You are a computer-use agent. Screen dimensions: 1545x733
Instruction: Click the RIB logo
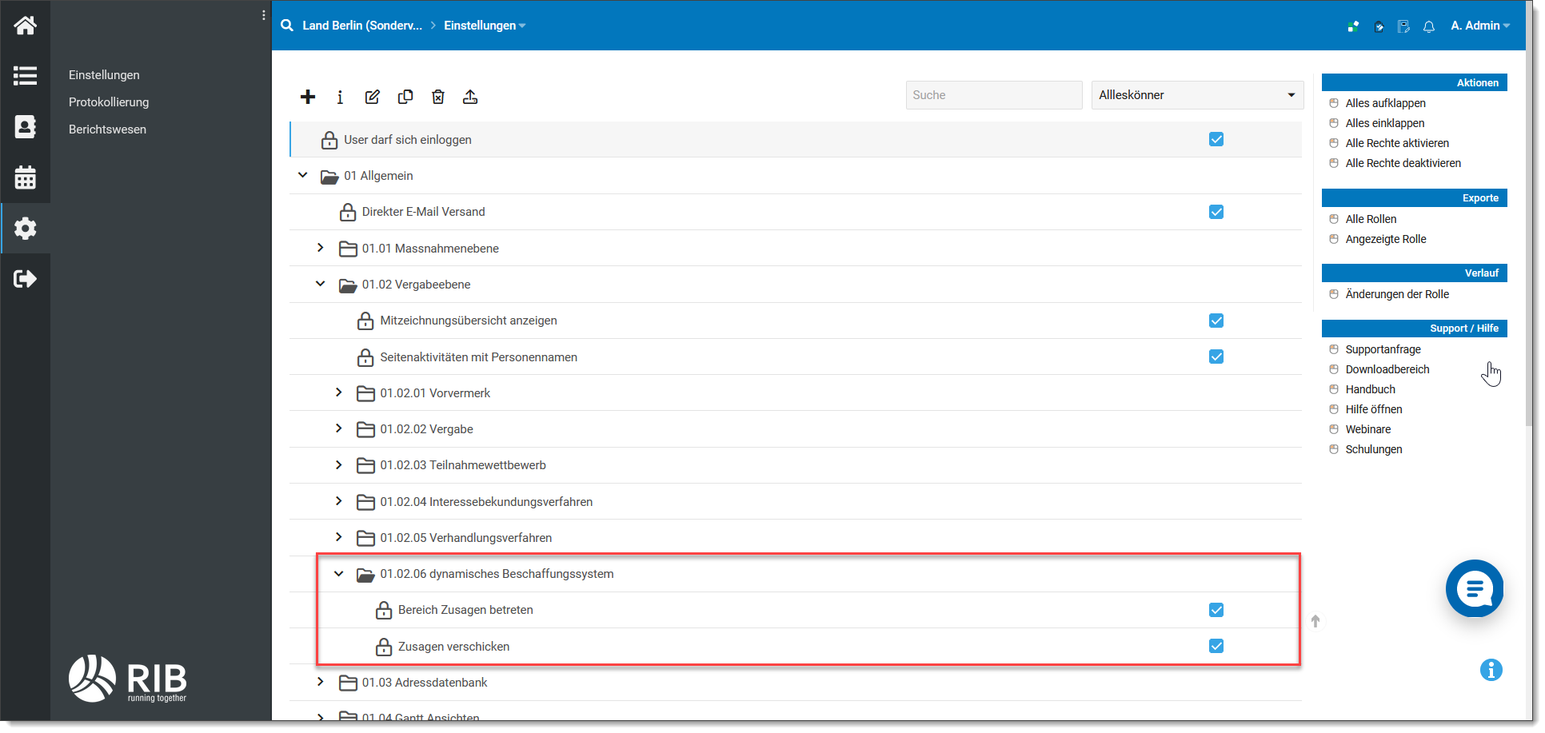(x=128, y=679)
